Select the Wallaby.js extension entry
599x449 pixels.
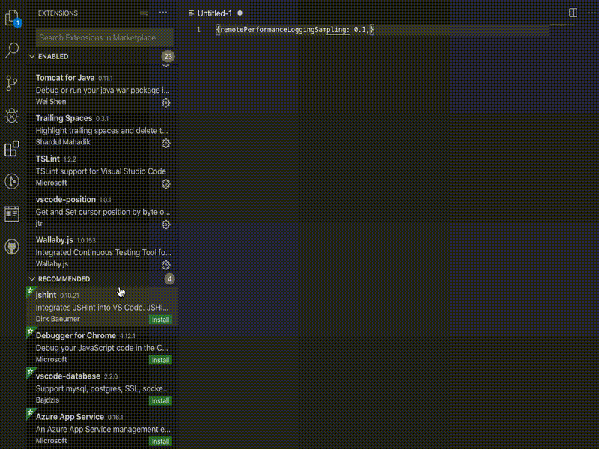(103, 252)
